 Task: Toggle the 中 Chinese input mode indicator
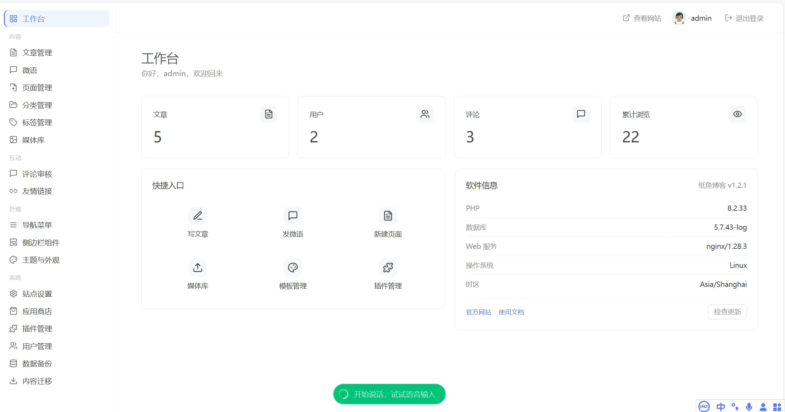(x=720, y=407)
